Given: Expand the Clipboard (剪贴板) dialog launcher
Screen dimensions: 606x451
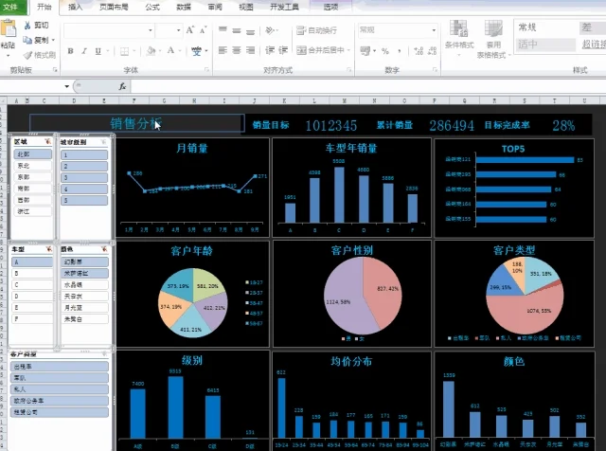Looking at the screenshot, I should [x=55, y=70].
